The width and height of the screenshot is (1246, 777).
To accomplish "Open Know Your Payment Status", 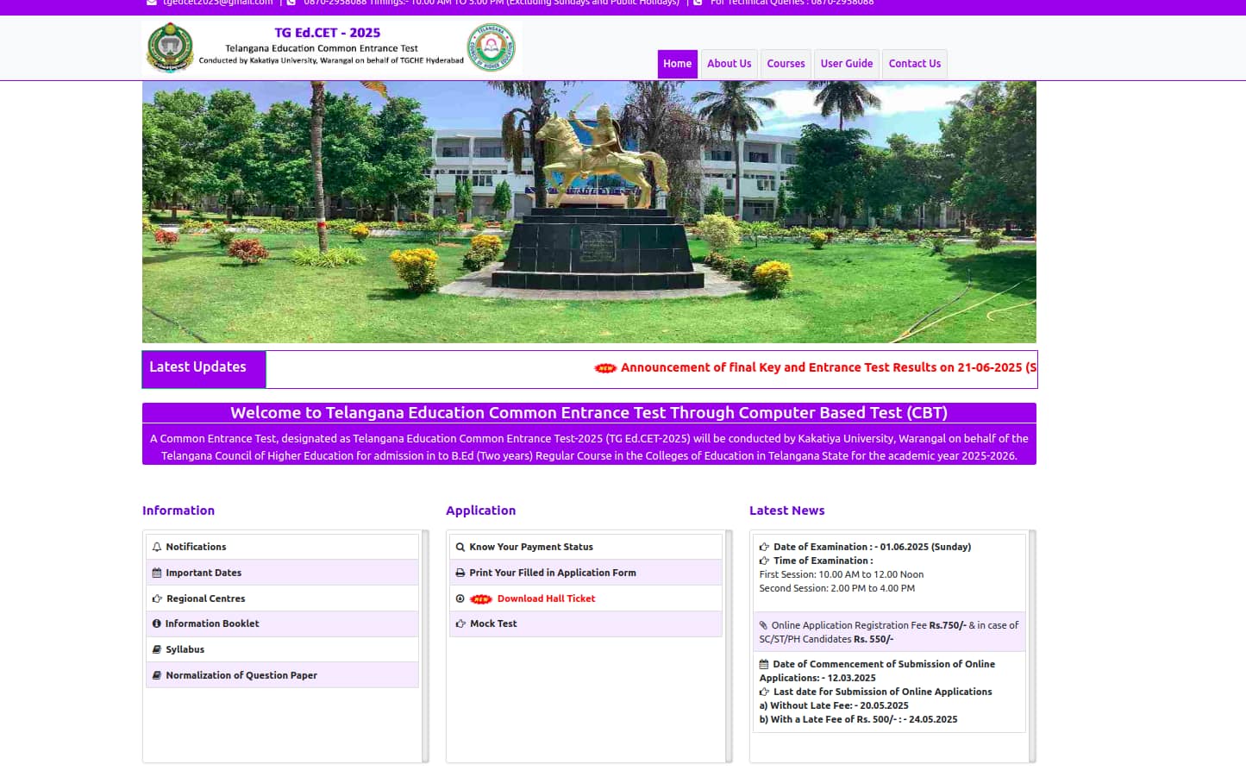I will pyautogui.click(x=531, y=547).
